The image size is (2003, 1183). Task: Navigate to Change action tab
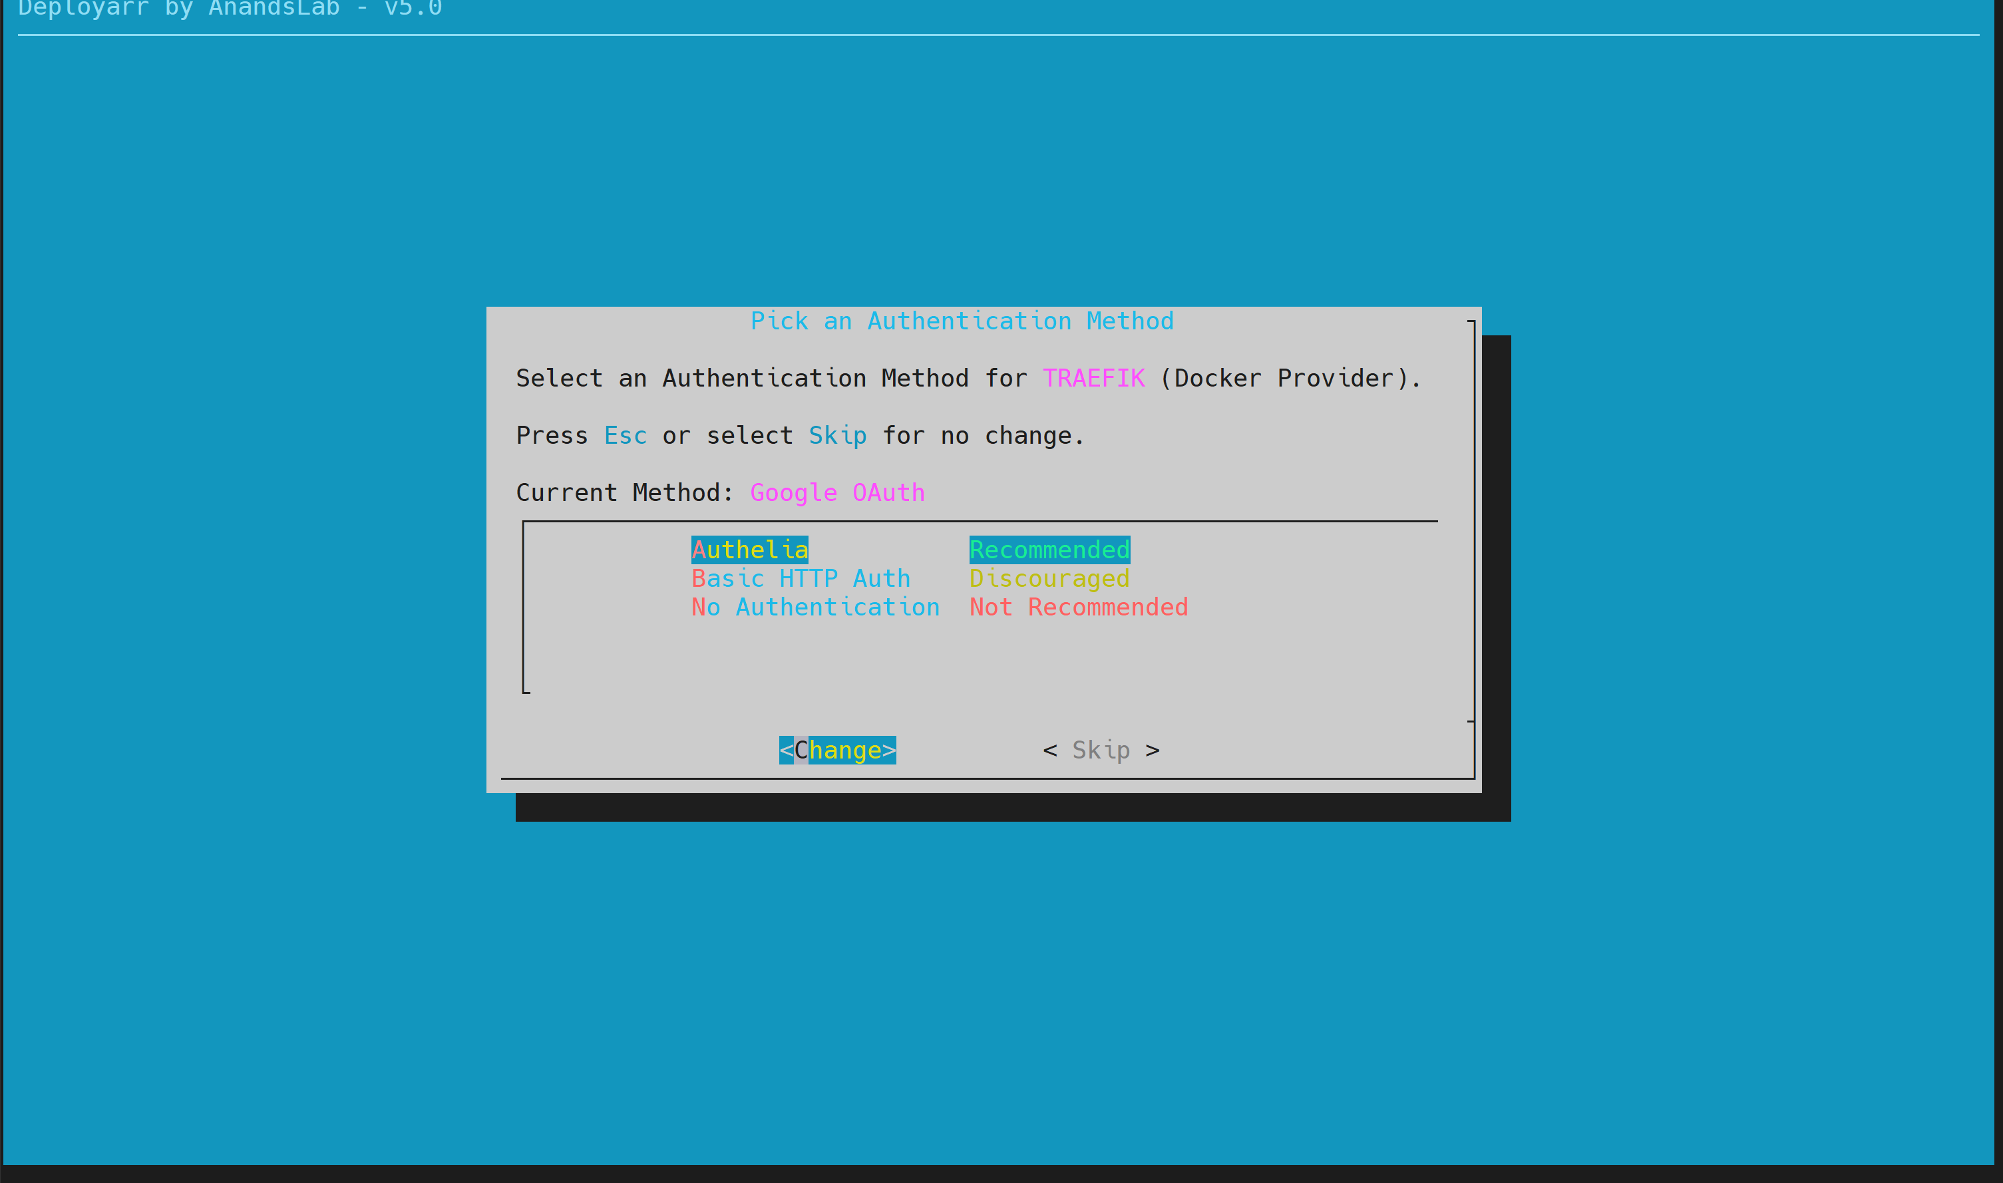click(835, 749)
